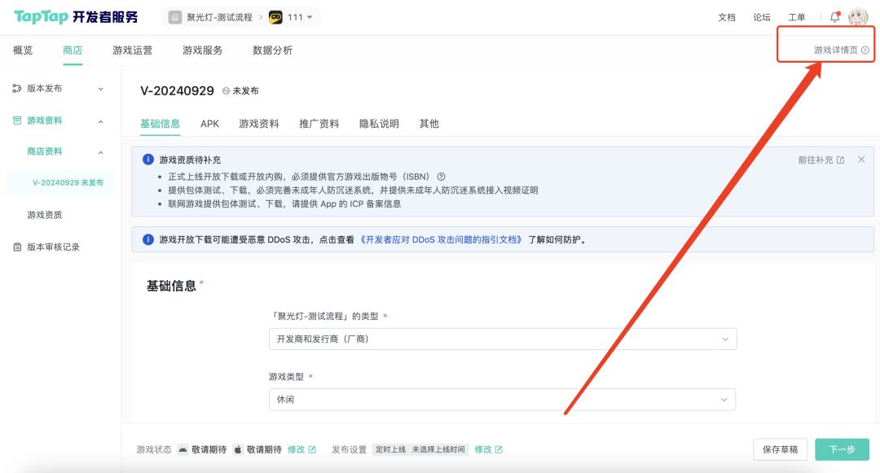This screenshot has width=880, height=473.
Task: Open the 111 game switcher dropdown
Action: pyautogui.click(x=310, y=17)
